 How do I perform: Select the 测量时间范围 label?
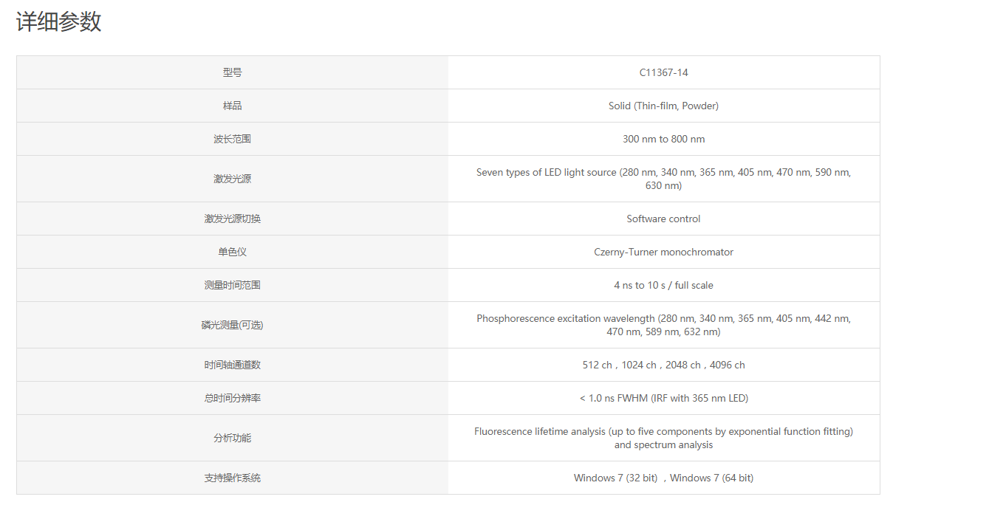coord(232,285)
